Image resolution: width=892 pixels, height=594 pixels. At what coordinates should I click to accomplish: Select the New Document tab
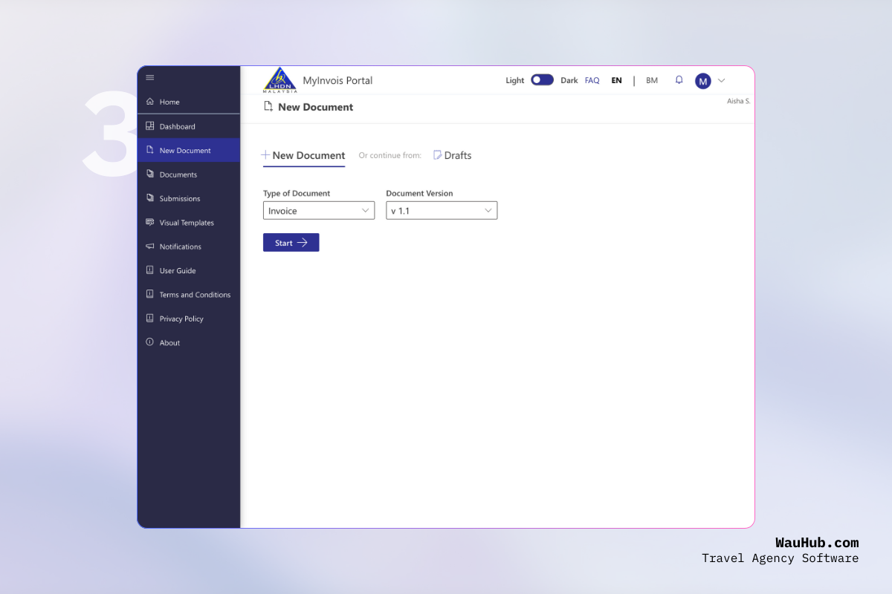[303, 155]
